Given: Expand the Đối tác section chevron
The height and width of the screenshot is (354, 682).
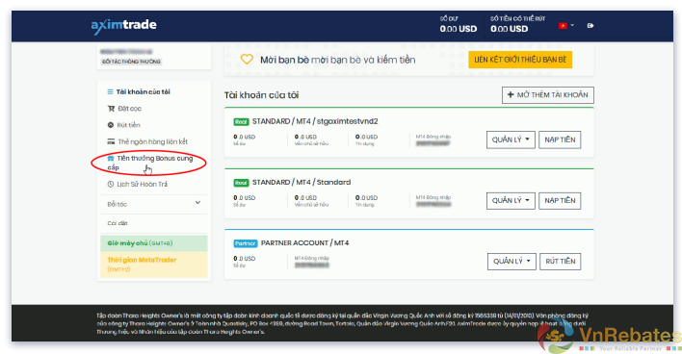Looking at the screenshot, I should (197, 203).
